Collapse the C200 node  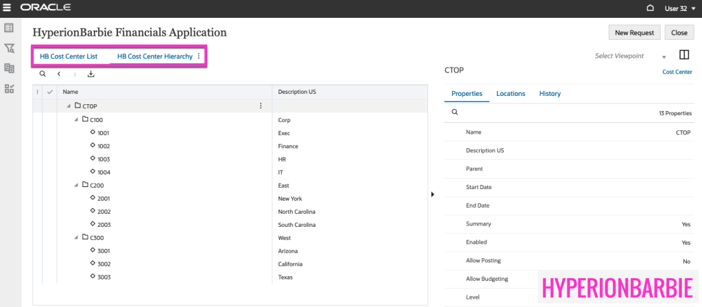(76, 185)
